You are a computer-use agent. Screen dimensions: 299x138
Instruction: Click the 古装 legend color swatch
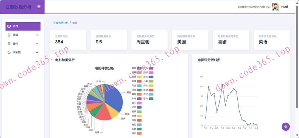tap(139, 129)
